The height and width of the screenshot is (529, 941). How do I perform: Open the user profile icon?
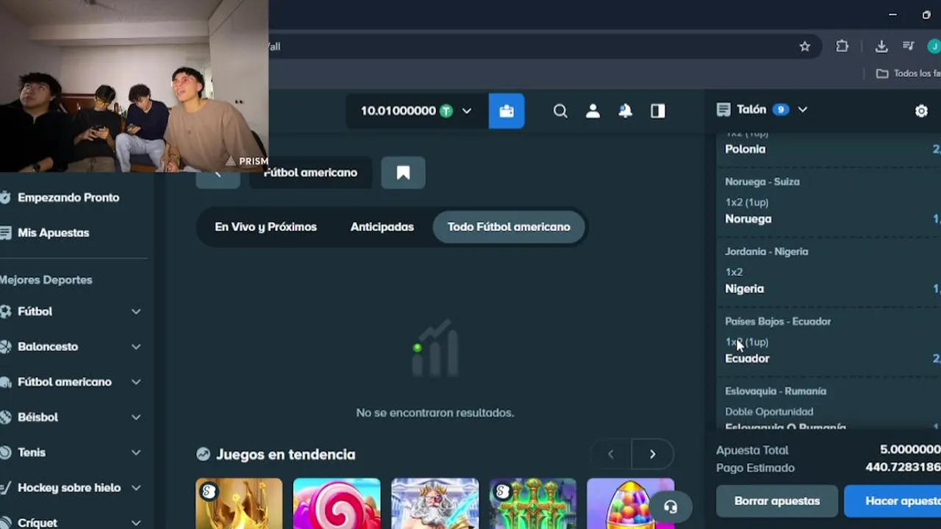click(593, 111)
